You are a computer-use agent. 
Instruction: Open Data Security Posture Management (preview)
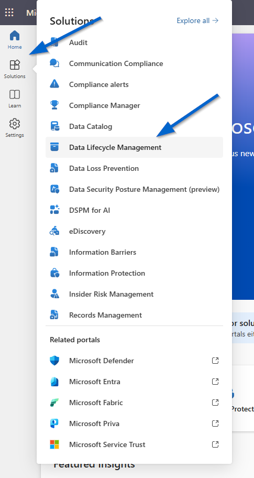click(134, 189)
